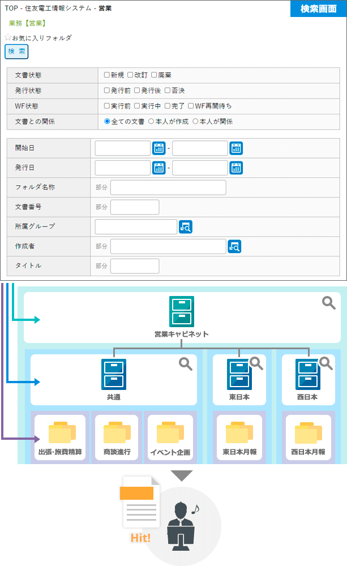
Task: Click the WF状態 row label
Action: [x=27, y=106]
